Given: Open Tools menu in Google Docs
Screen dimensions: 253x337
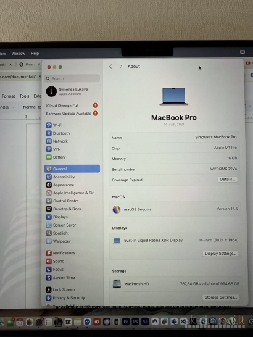Looking at the screenshot, I should coord(24,96).
